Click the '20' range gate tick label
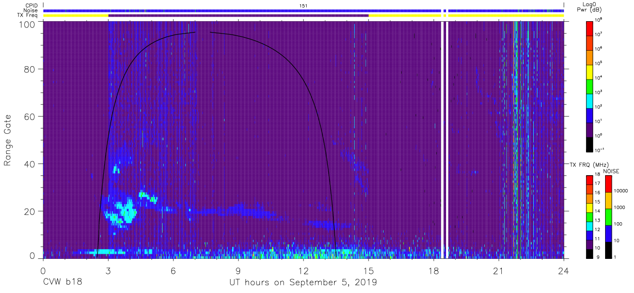The width and height of the screenshot is (634, 293). (x=30, y=212)
